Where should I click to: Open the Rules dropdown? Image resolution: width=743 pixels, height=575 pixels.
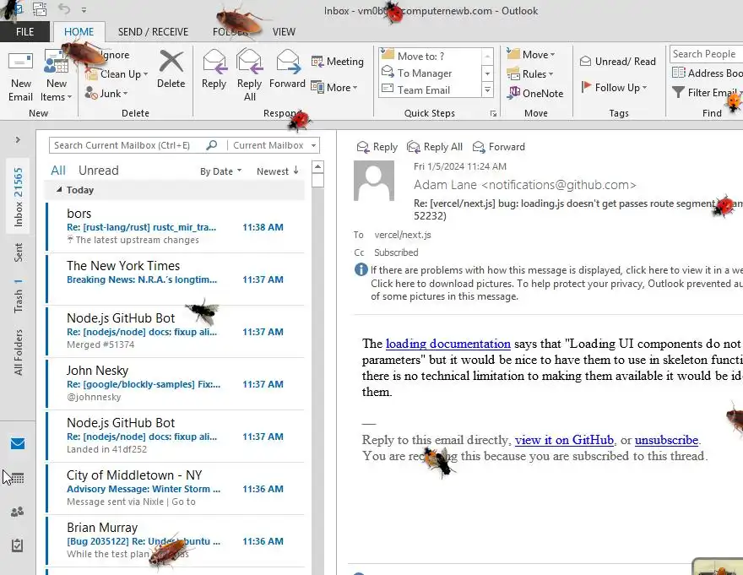pyautogui.click(x=530, y=74)
